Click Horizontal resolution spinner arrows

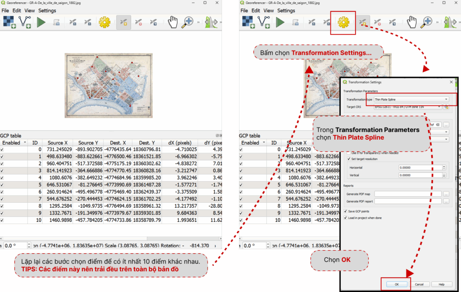444,168
